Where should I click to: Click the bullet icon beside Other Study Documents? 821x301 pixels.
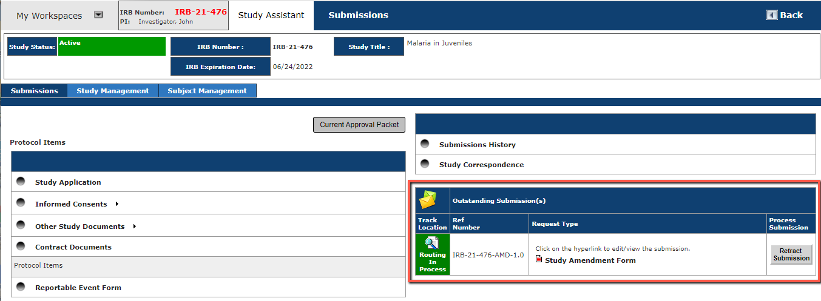pos(21,226)
